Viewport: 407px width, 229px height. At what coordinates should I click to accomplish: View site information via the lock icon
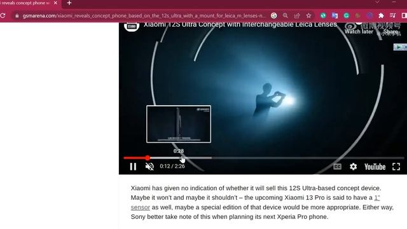17,16
